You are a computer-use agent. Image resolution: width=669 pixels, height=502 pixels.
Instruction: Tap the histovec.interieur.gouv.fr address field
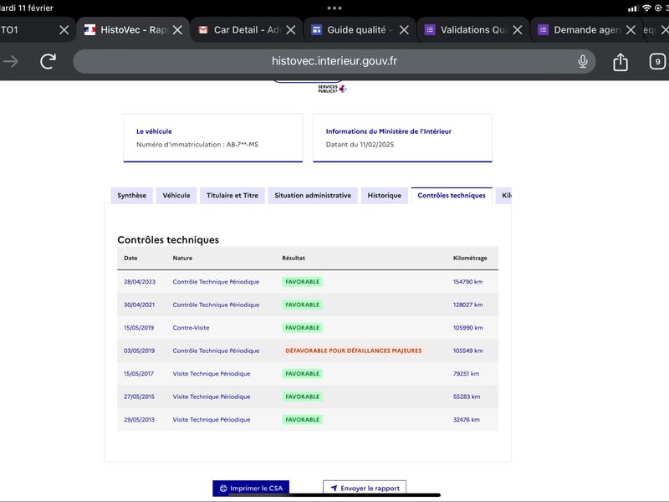334,61
